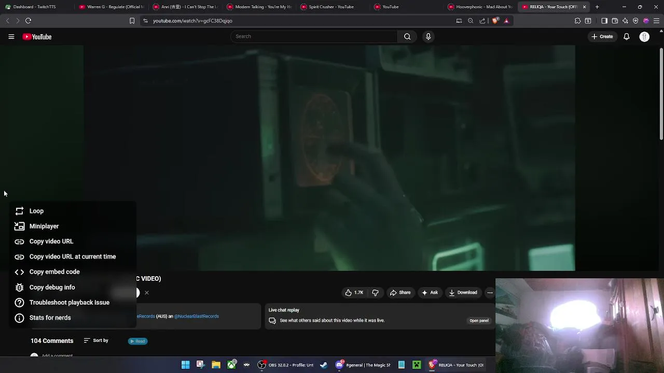Bookmark this page in address bar
The height and width of the screenshot is (373, 664).
[132, 21]
